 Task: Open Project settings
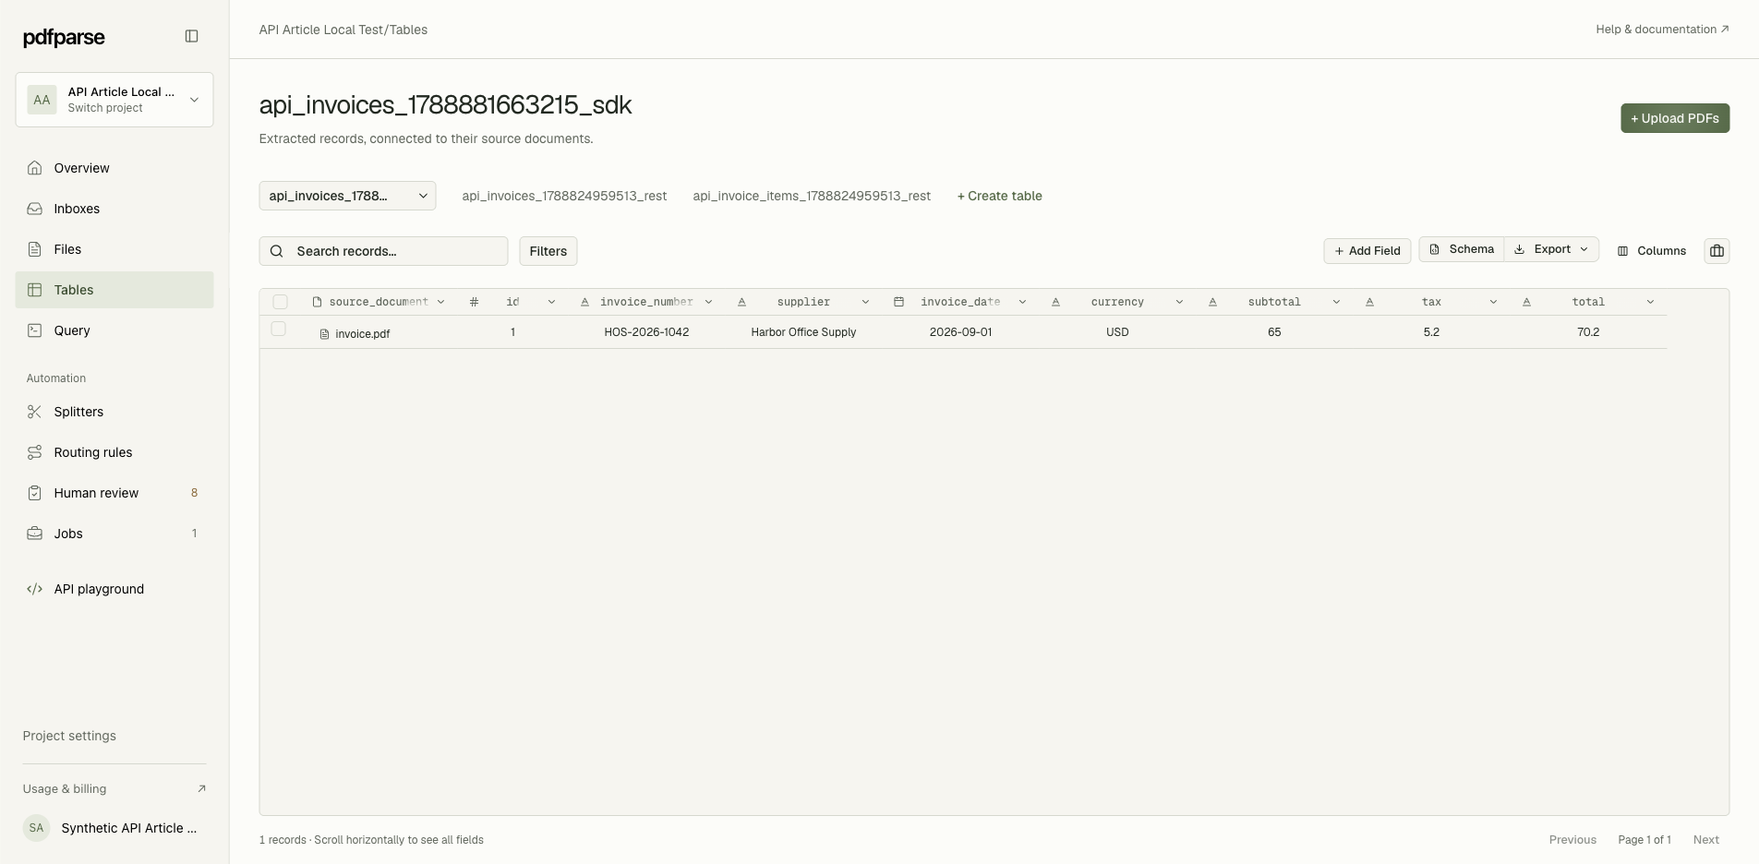69,736
